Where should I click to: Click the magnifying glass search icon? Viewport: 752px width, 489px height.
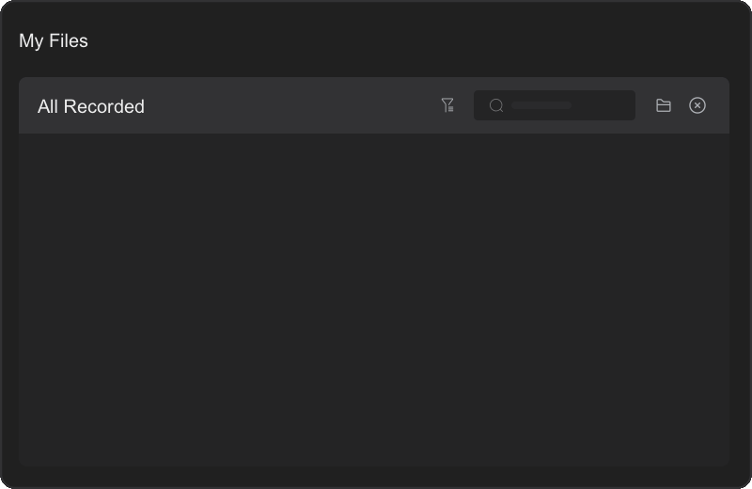(496, 105)
